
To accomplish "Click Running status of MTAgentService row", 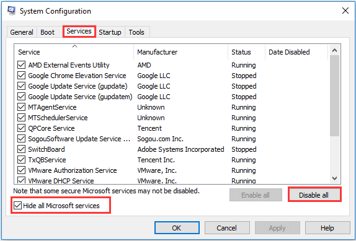I will pyautogui.click(x=244, y=107).
